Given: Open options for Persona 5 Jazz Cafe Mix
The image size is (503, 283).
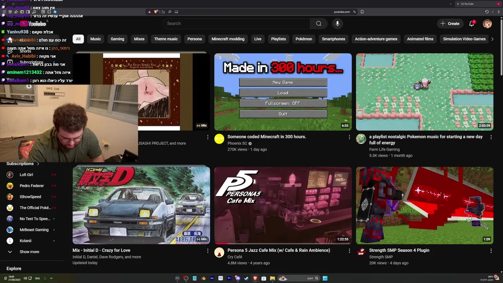Looking at the screenshot, I should [x=349, y=251].
